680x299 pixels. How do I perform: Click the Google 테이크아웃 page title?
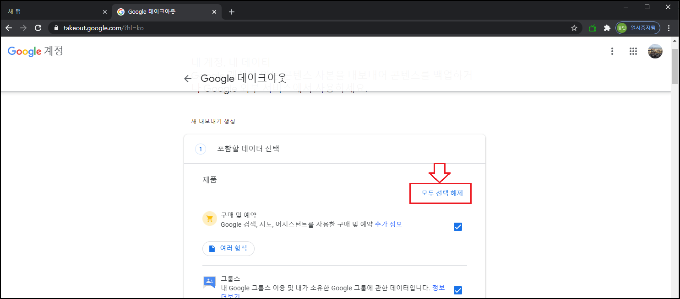[244, 79]
